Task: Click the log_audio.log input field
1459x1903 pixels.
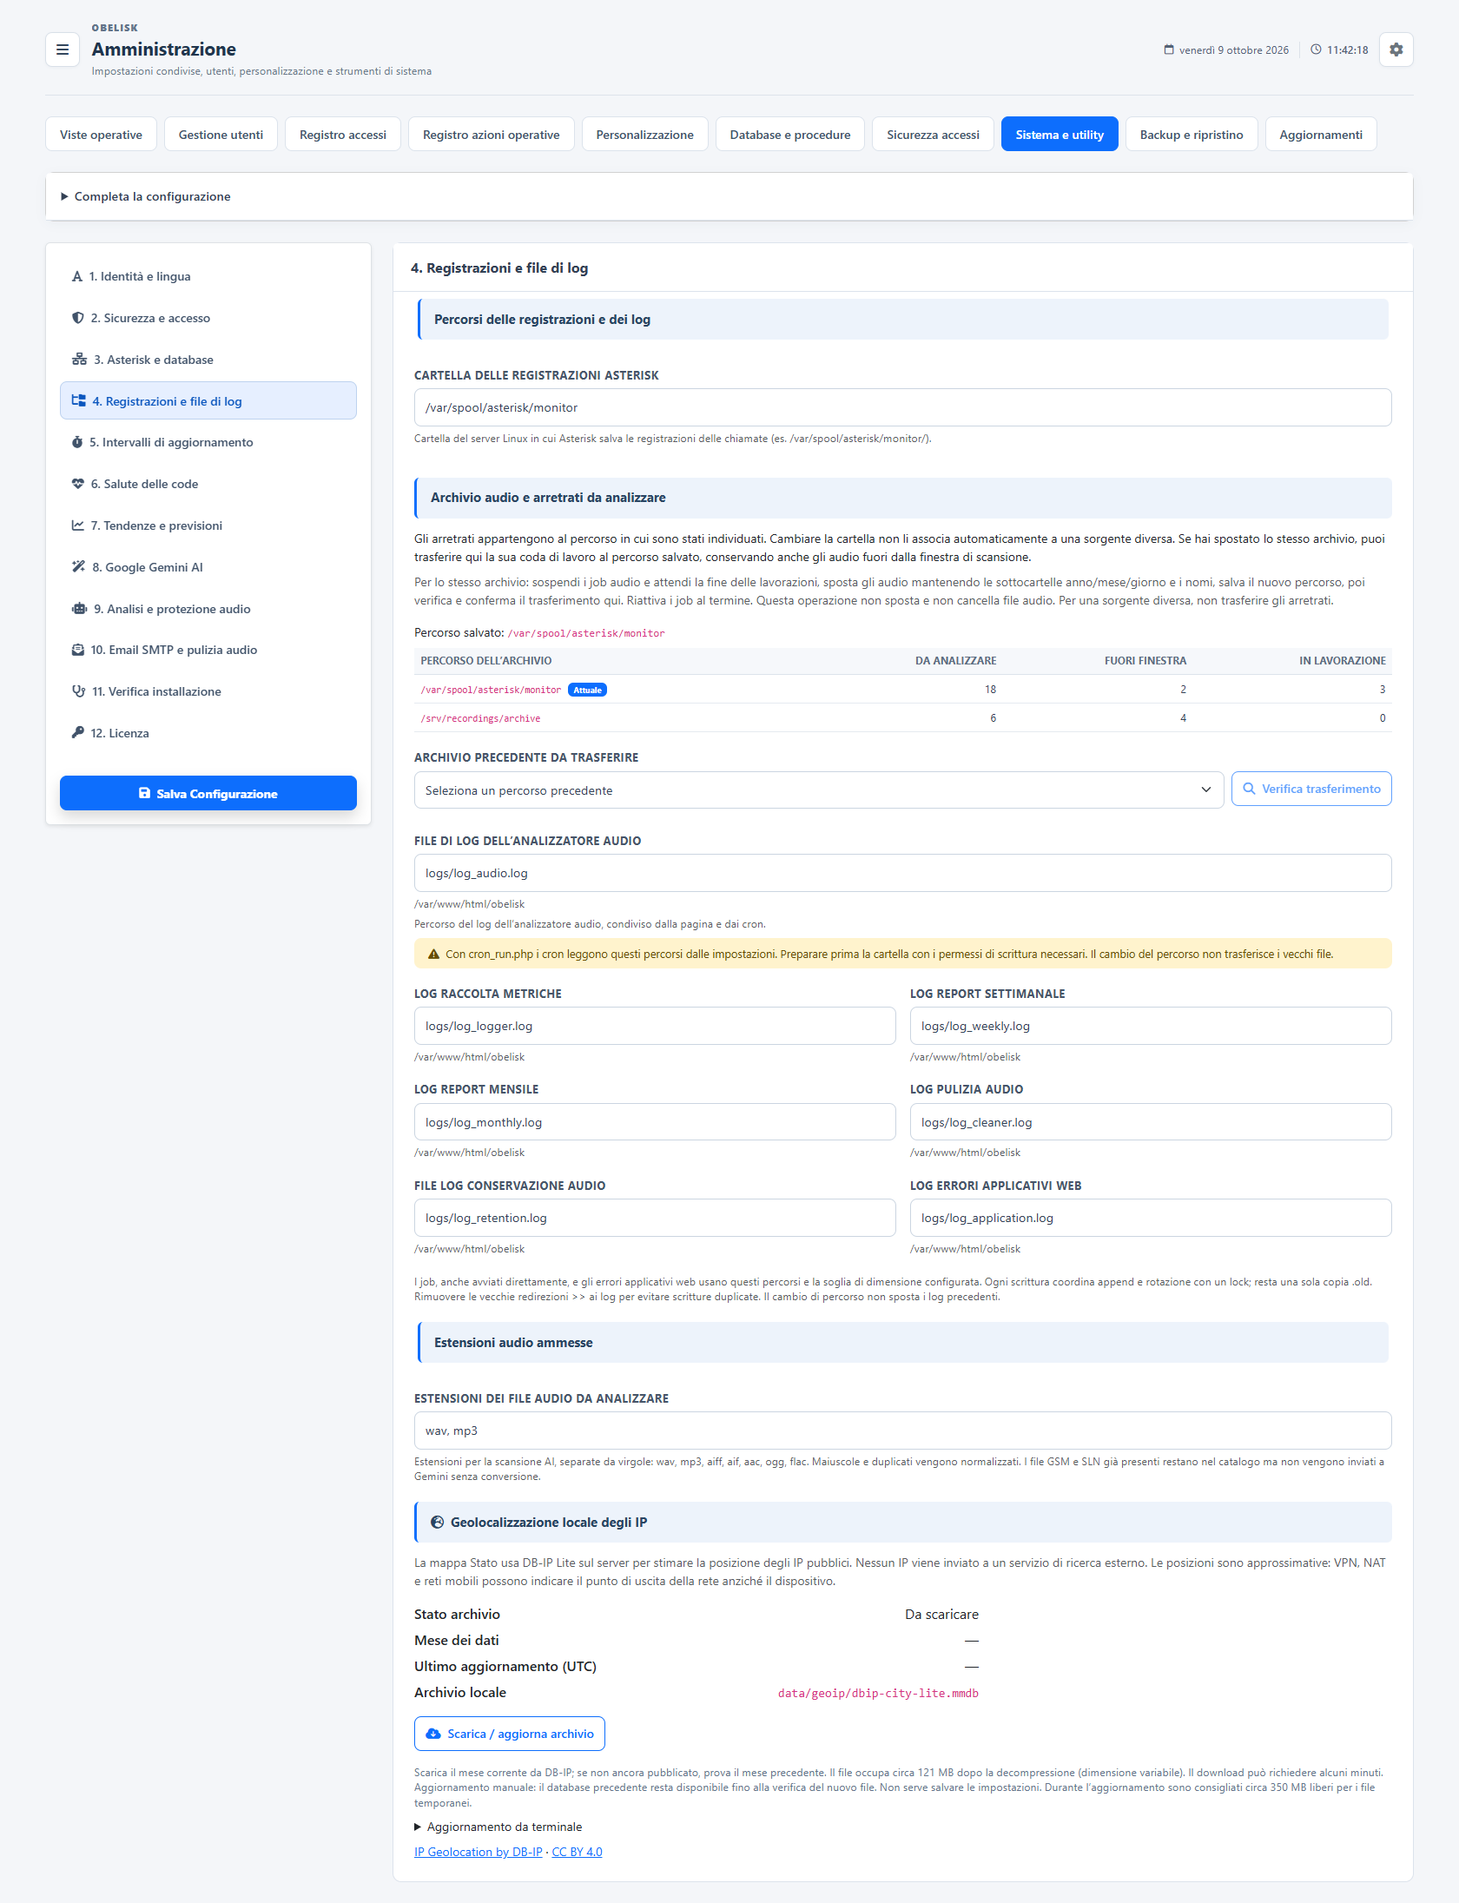Action: tap(902, 873)
